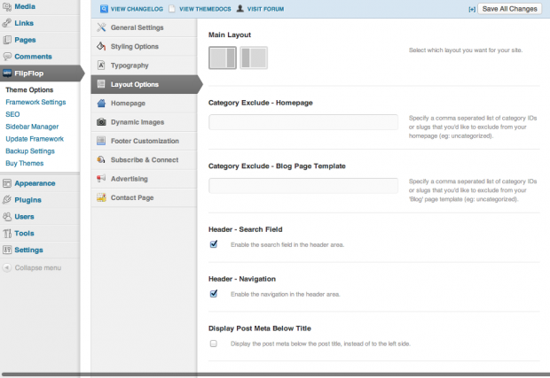Click the Users icon

[7, 217]
